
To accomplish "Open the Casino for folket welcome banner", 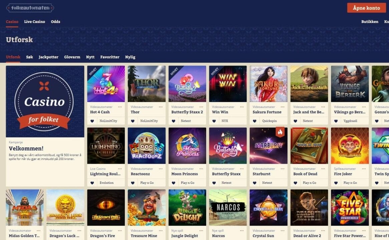I will click(x=45, y=101).
